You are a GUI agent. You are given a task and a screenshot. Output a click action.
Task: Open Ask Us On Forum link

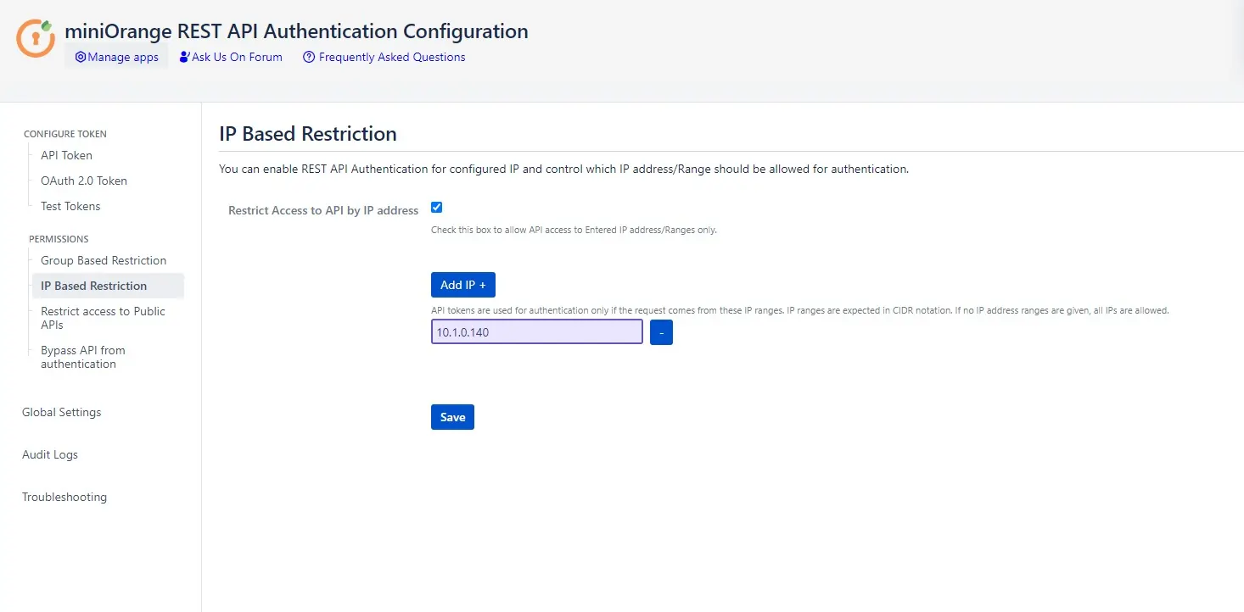231,57
